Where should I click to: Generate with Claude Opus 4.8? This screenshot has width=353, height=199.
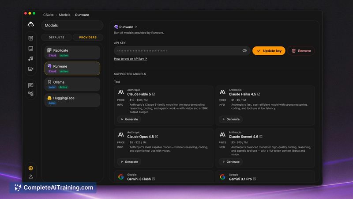coord(129,162)
